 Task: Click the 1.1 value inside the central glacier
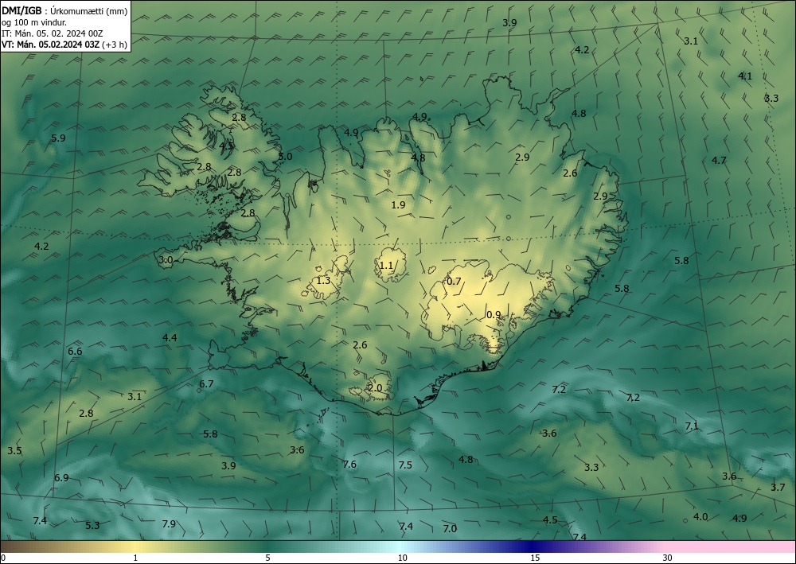[386, 265]
